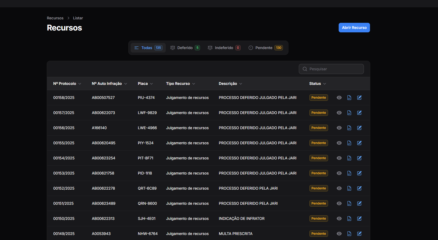Go to Recursos breadcrumb link
This screenshot has height=240, width=438.
tap(55, 18)
